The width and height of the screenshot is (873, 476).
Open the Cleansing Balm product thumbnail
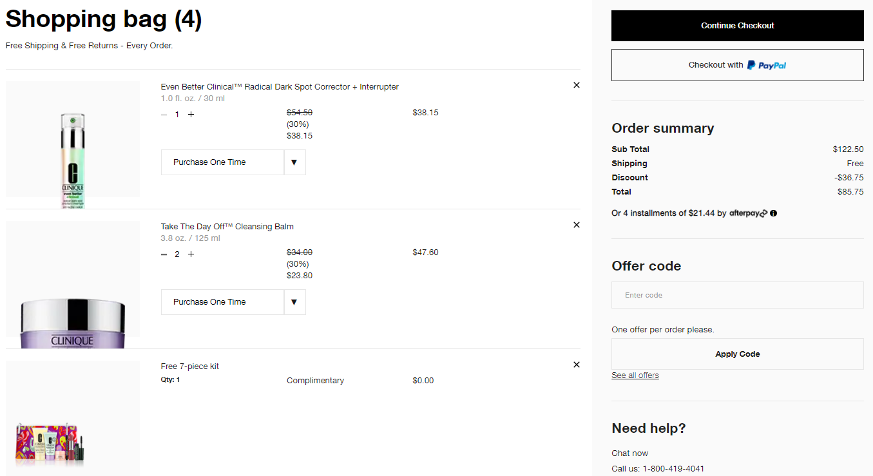(x=73, y=283)
